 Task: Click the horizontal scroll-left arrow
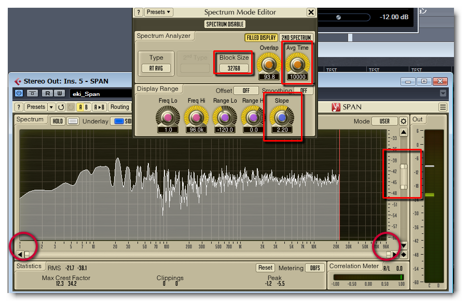[x=20, y=255]
